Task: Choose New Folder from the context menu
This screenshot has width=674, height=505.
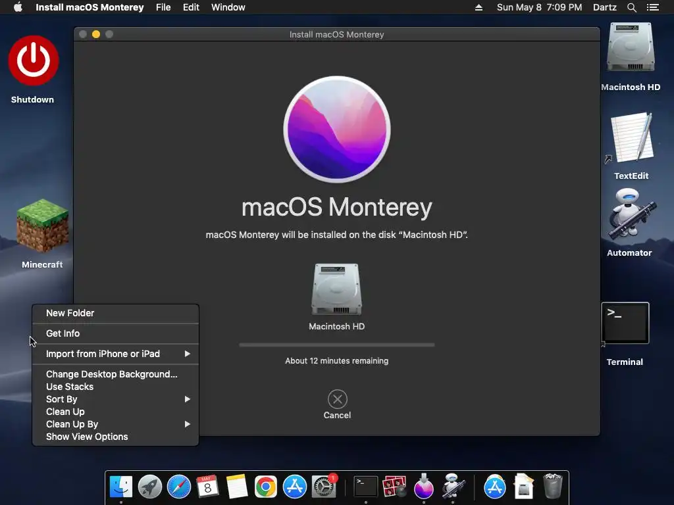Action: pyautogui.click(x=116, y=313)
